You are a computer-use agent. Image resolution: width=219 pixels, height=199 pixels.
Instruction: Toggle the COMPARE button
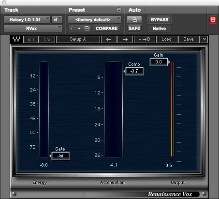click(x=107, y=29)
